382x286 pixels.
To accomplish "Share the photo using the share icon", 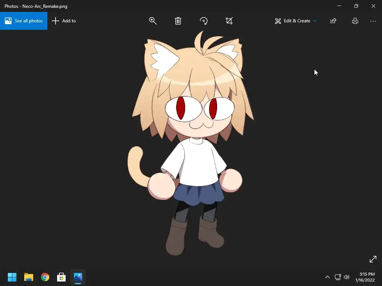I will click(x=333, y=21).
